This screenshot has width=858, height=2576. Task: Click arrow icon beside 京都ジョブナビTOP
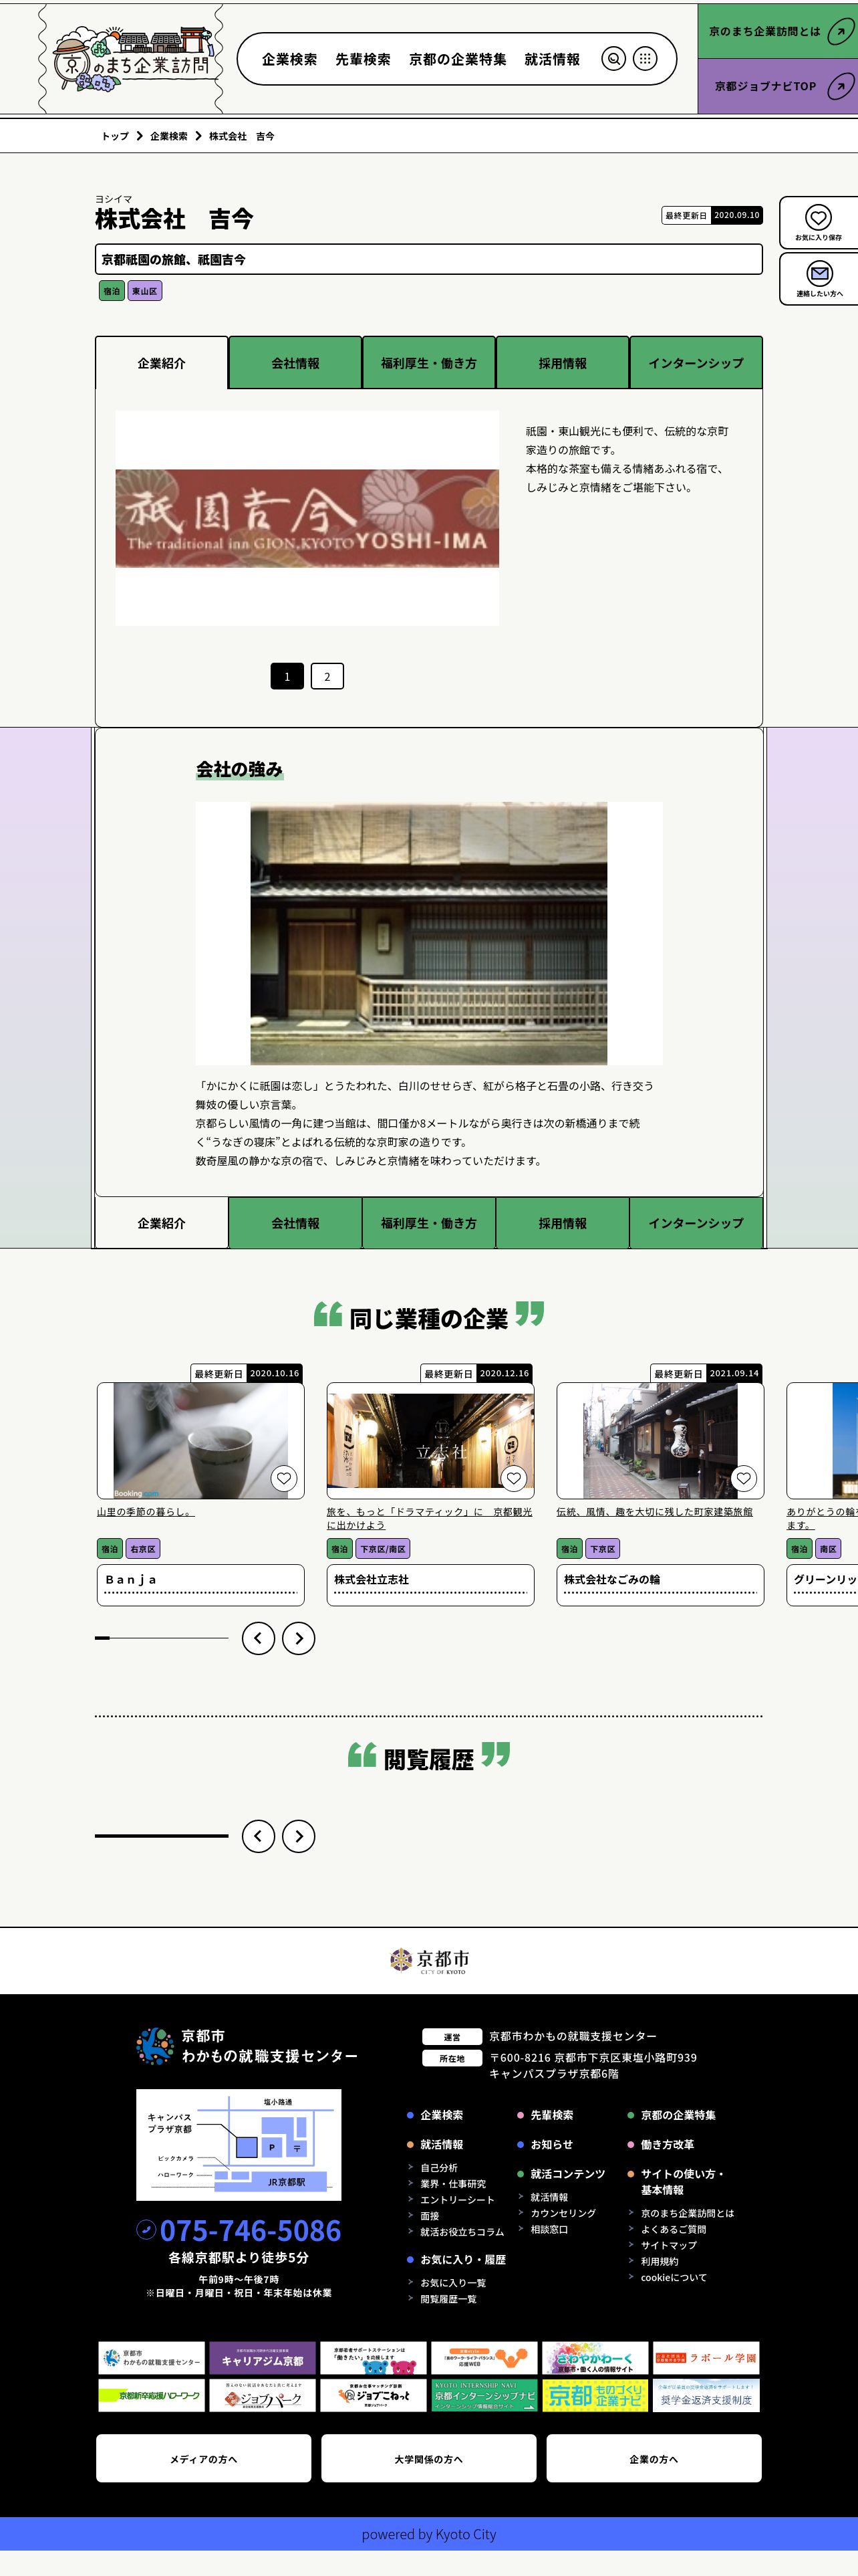tap(840, 86)
